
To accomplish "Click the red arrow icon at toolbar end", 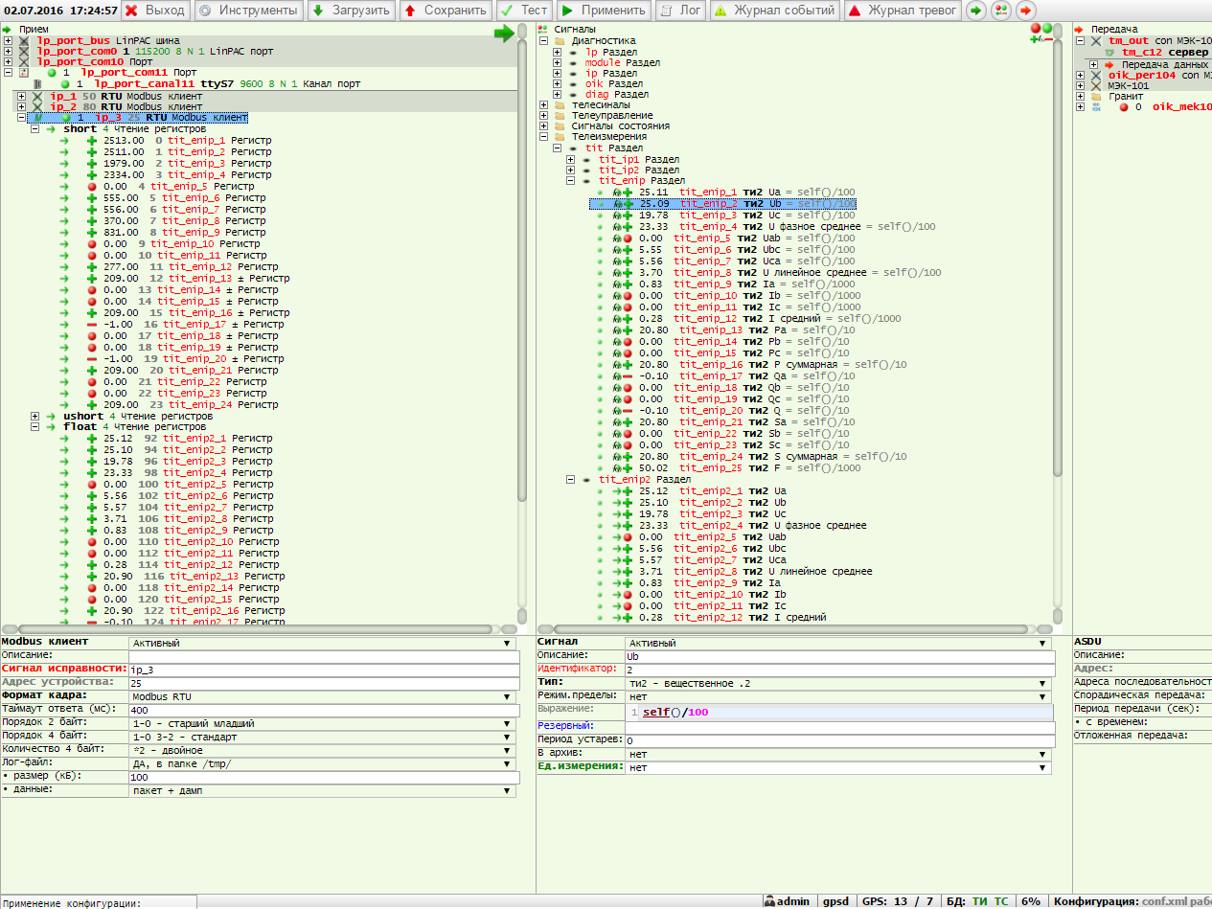I will 1025,11.
